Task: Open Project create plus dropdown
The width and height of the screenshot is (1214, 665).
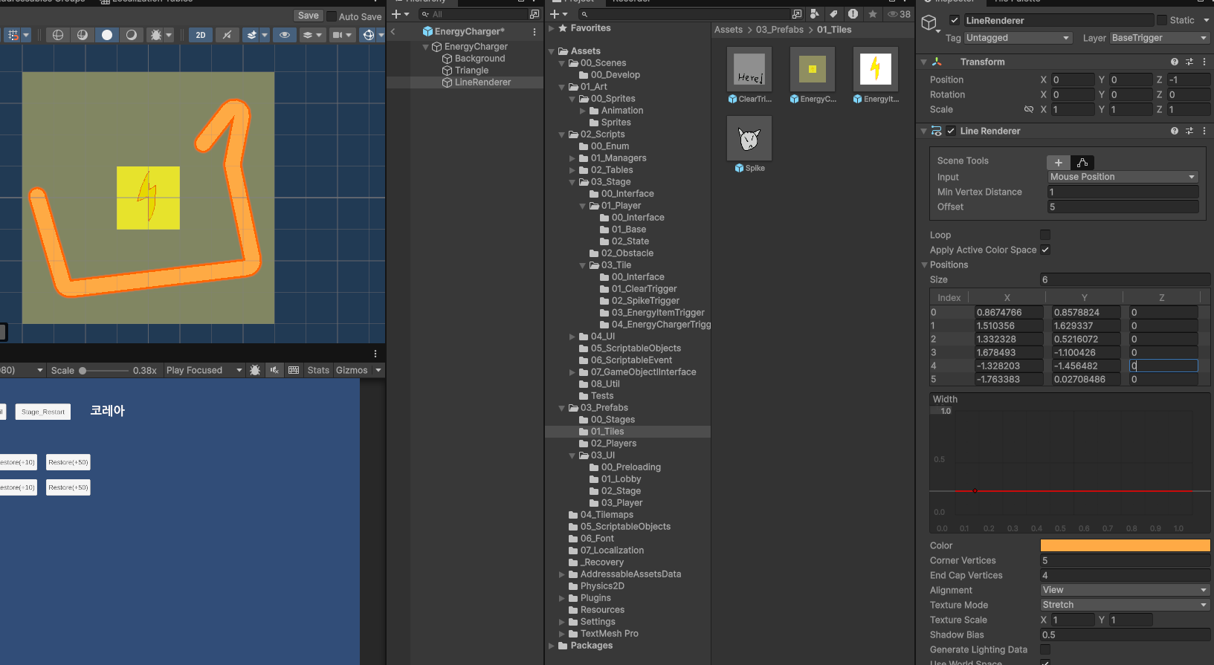Action: point(558,14)
